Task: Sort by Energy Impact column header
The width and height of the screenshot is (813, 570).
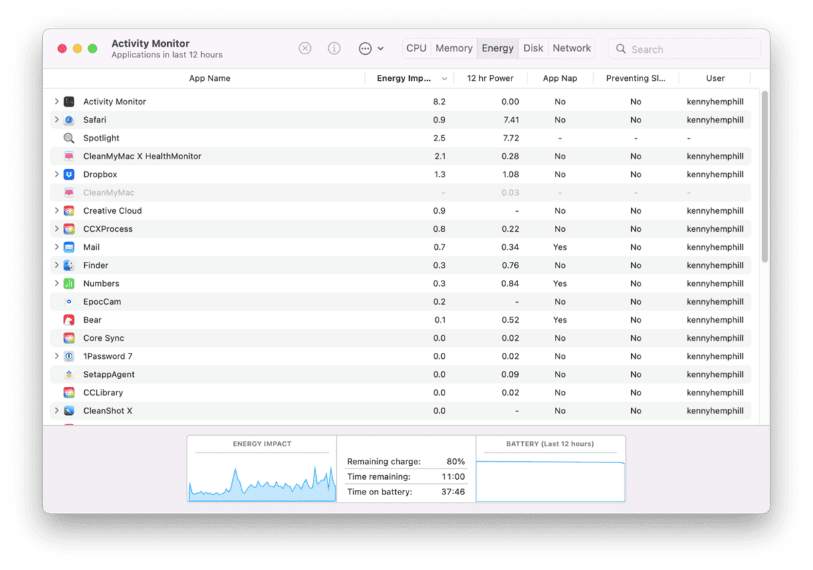Action: pos(409,78)
